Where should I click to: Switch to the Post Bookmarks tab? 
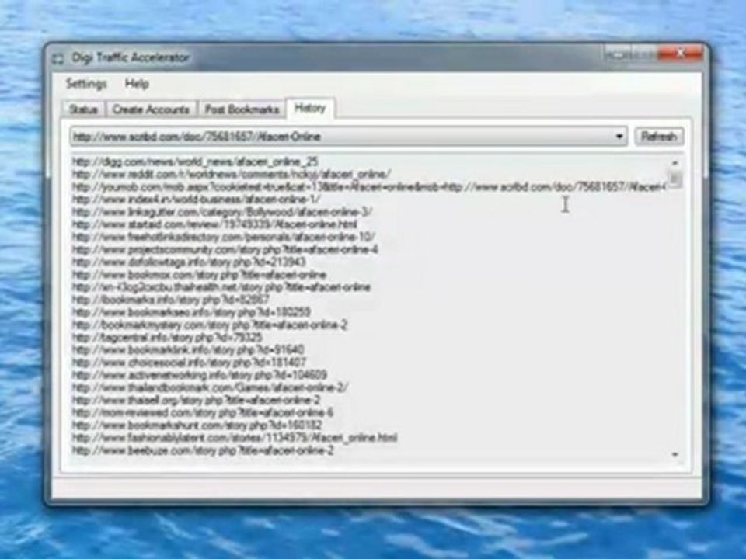coord(242,109)
